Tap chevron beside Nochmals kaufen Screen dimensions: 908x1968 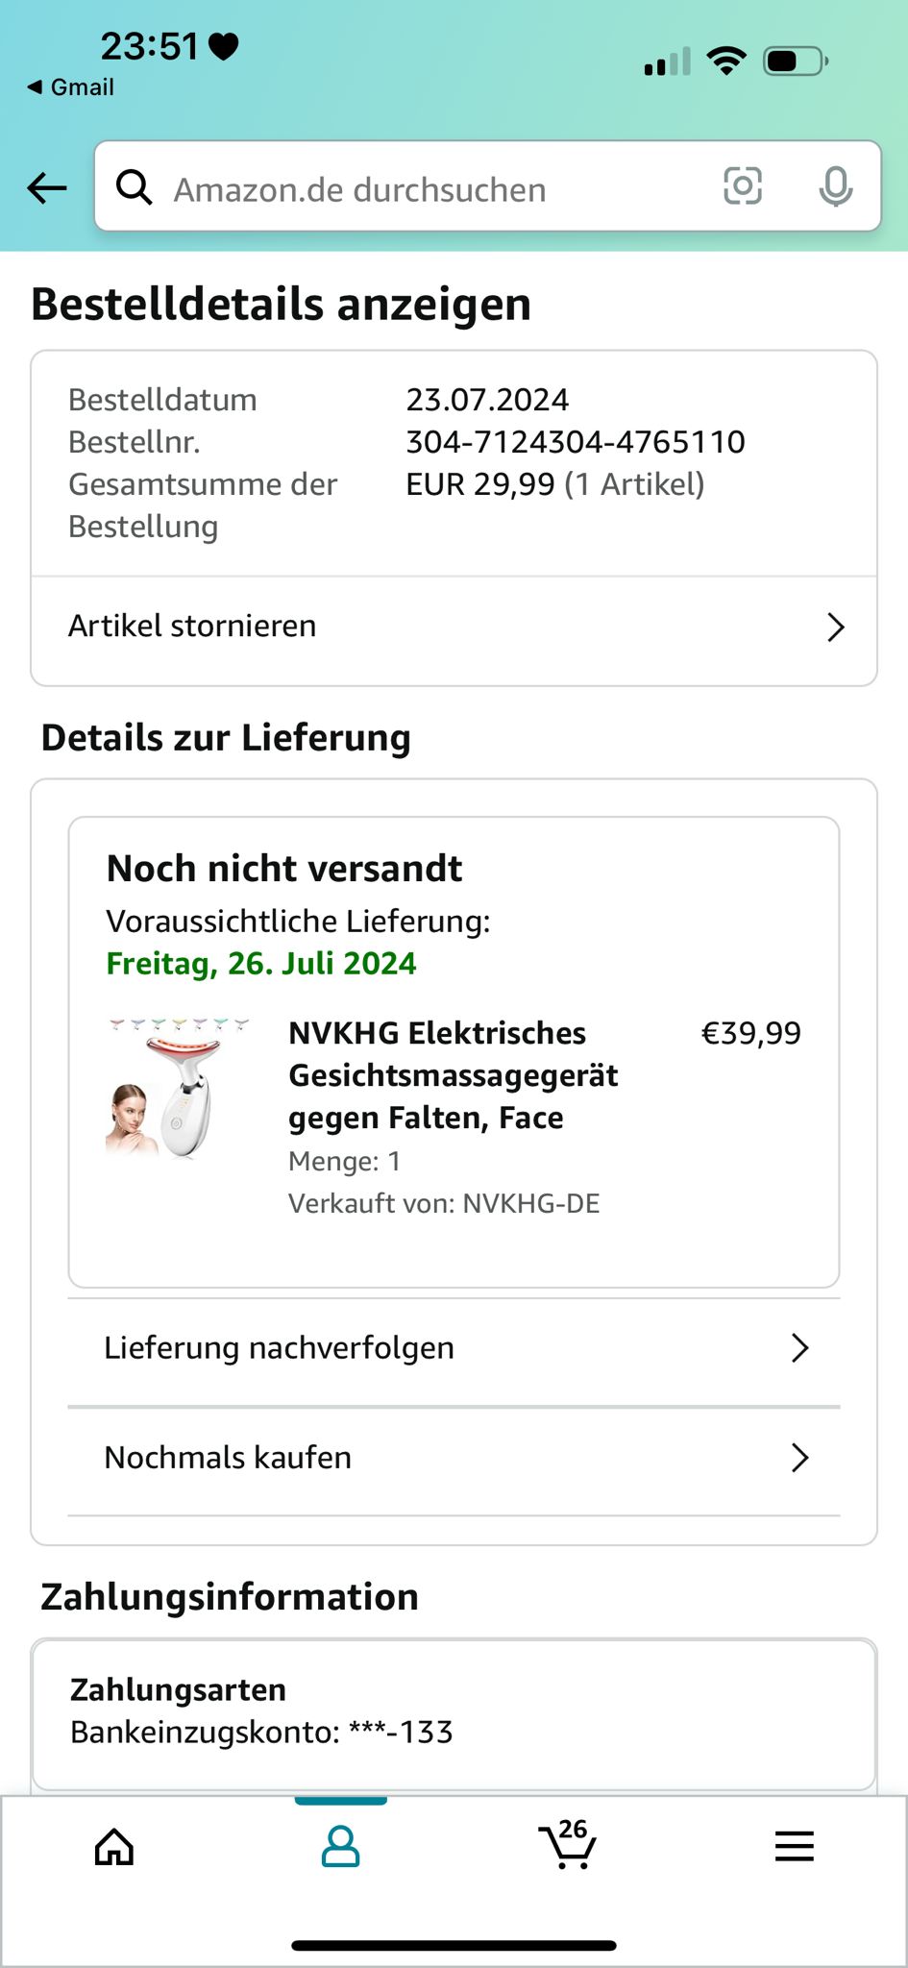click(x=799, y=1458)
